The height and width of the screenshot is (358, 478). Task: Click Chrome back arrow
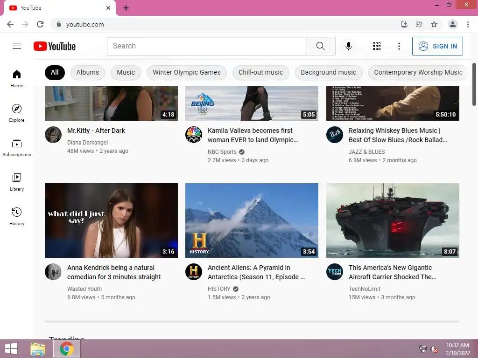click(x=10, y=24)
